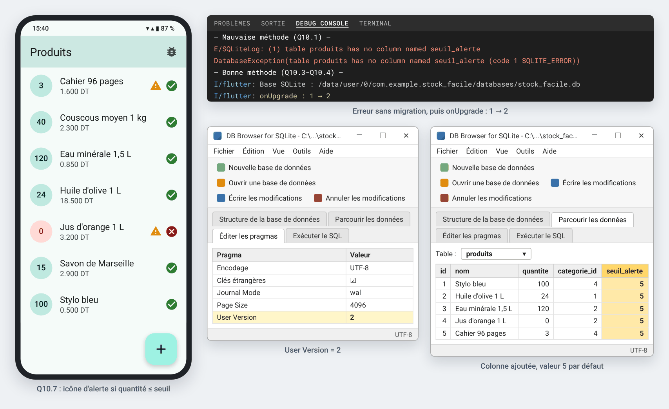Tap the green check on Stylo bleu

[171, 304]
